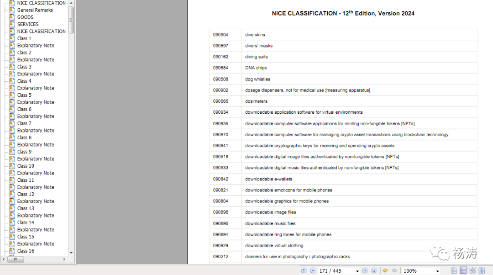Click bookmark panel horizontal scrollbar thumb
This screenshot has height=275, width=493.
click(x=16, y=259)
